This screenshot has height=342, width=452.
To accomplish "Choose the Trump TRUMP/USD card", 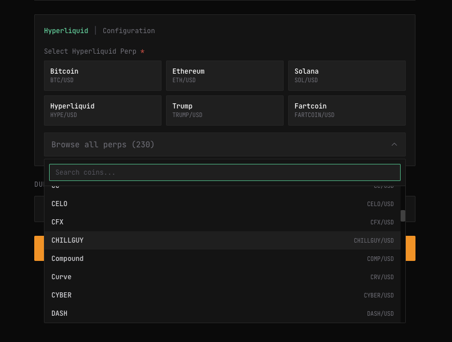I will [x=225, y=110].
